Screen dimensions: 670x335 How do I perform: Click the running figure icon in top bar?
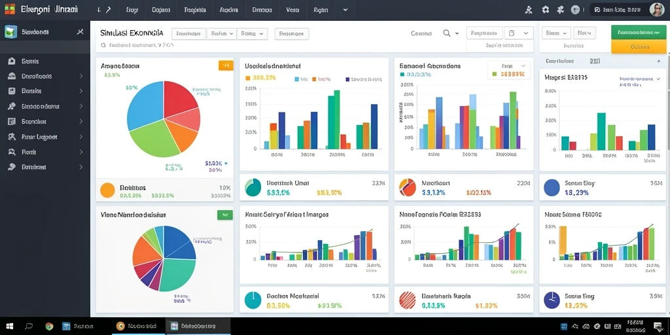[529, 9]
